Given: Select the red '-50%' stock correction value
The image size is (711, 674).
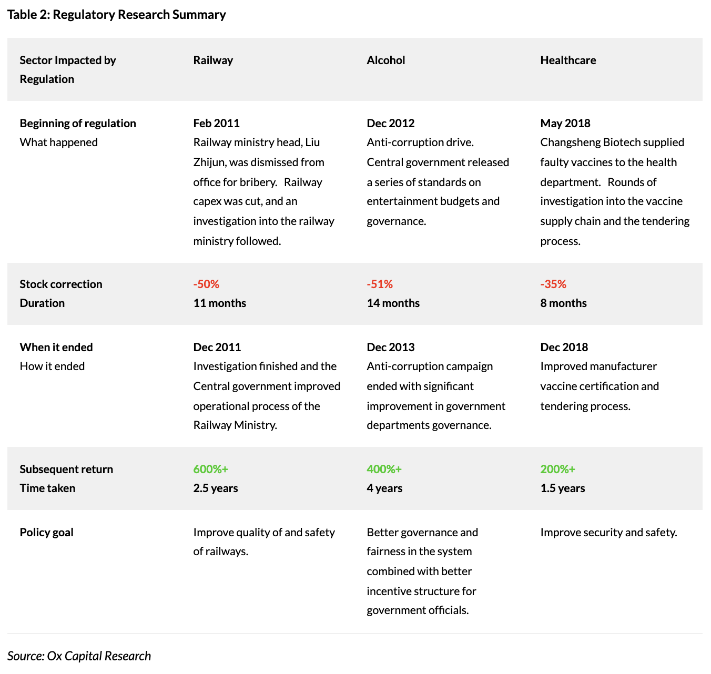Looking at the screenshot, I should click(206, 284).
